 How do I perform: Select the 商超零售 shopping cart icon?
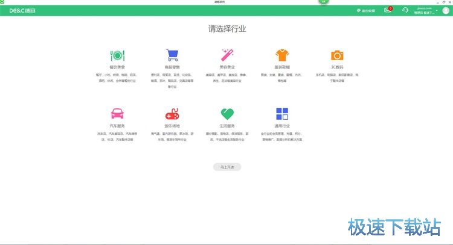pyautogui.click(x=172, y=55)
